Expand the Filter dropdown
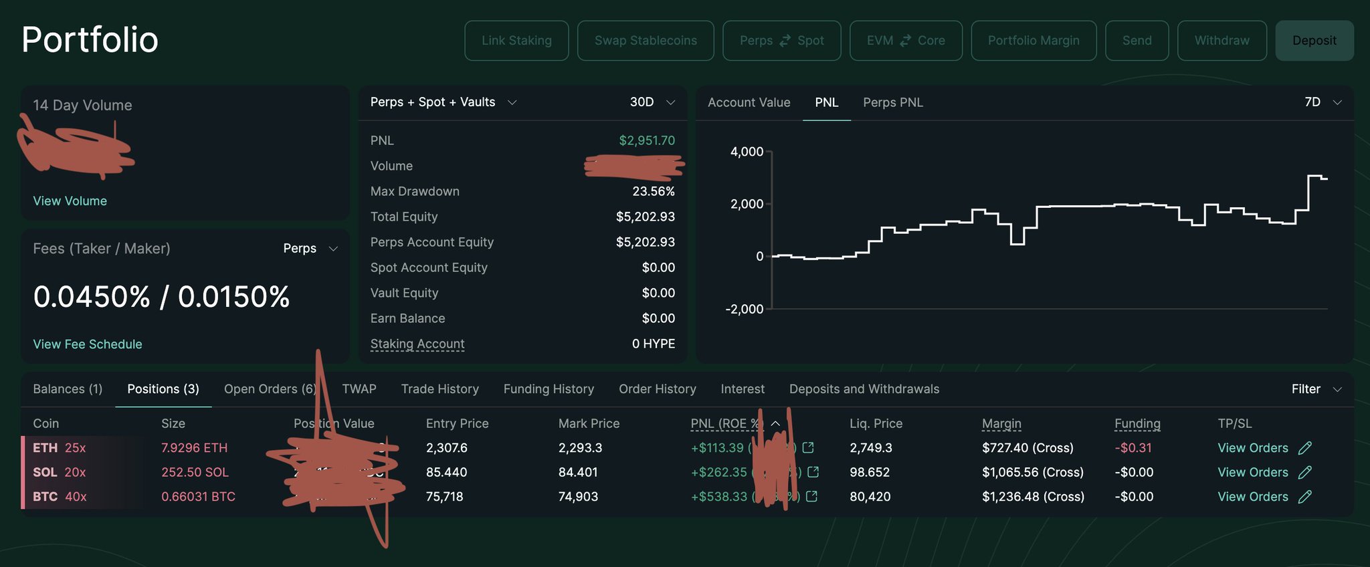1370x567 pixels. 1316,389
